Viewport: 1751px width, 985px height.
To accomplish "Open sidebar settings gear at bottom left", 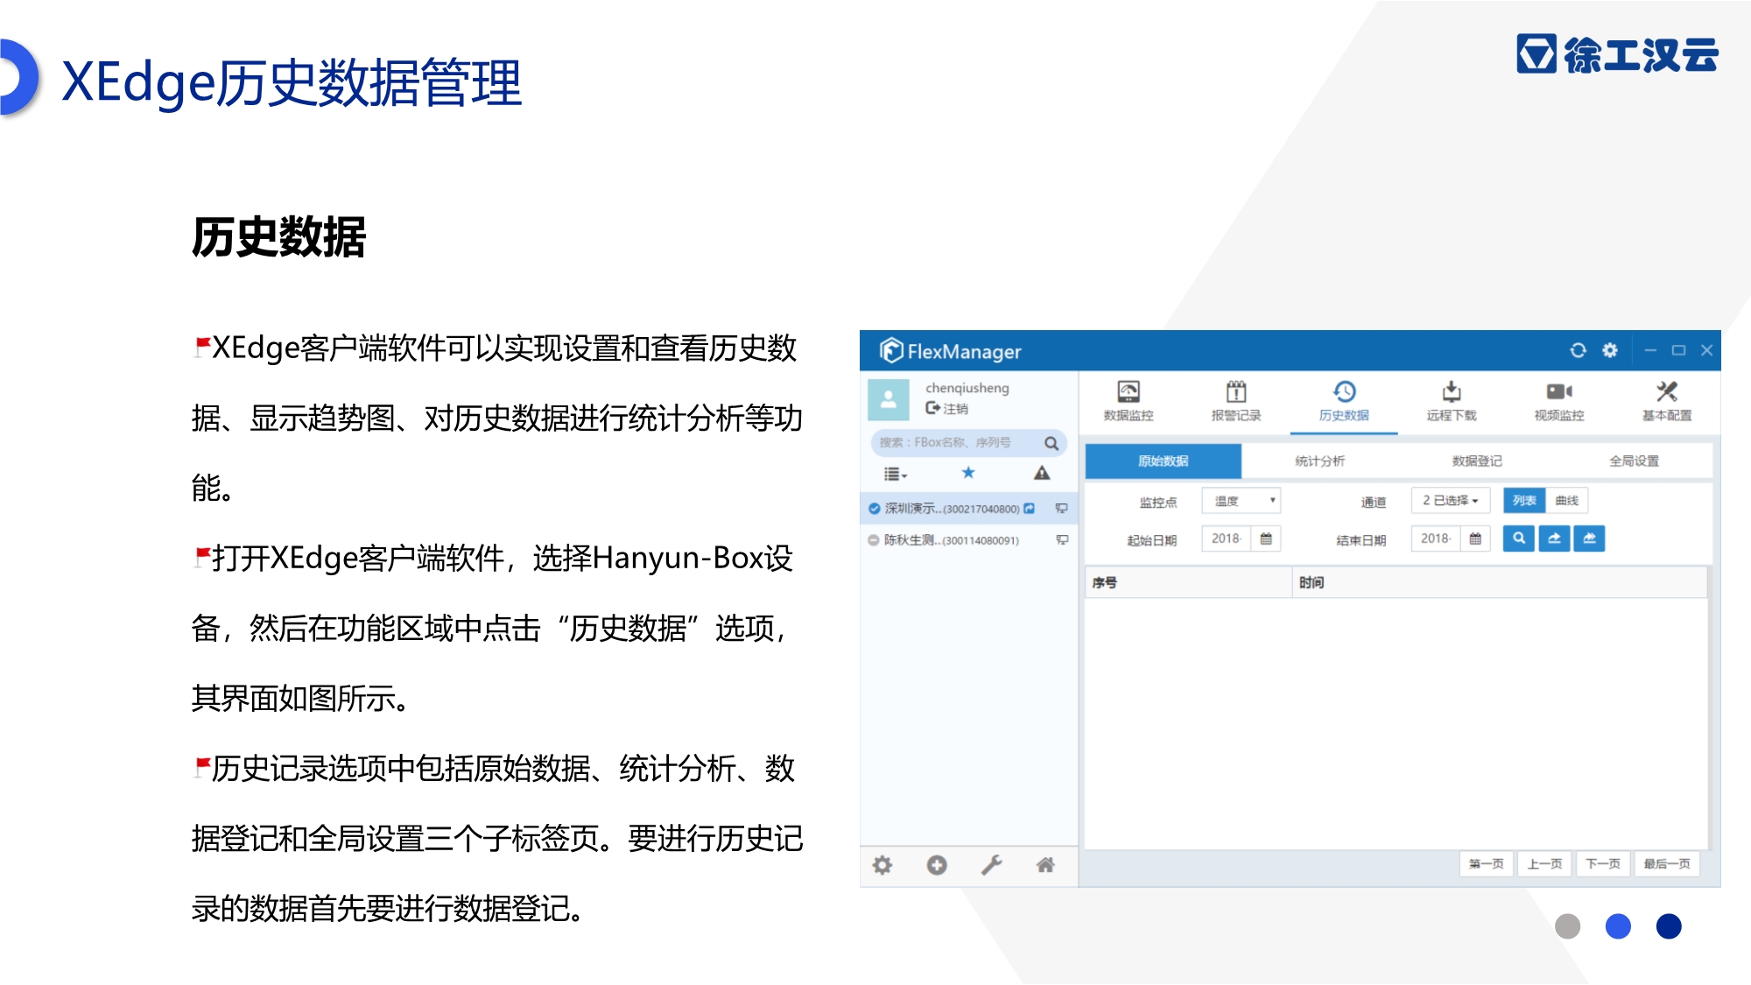I will pos(883,865).
